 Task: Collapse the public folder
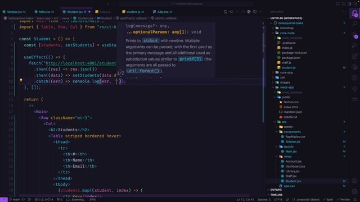(x=286, y=97)
